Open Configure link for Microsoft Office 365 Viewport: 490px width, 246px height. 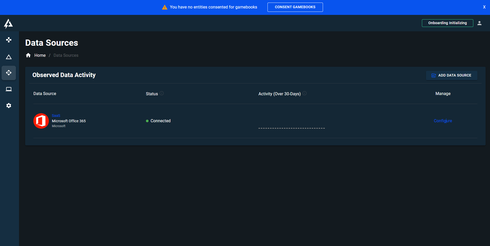[x=443, y=121]
